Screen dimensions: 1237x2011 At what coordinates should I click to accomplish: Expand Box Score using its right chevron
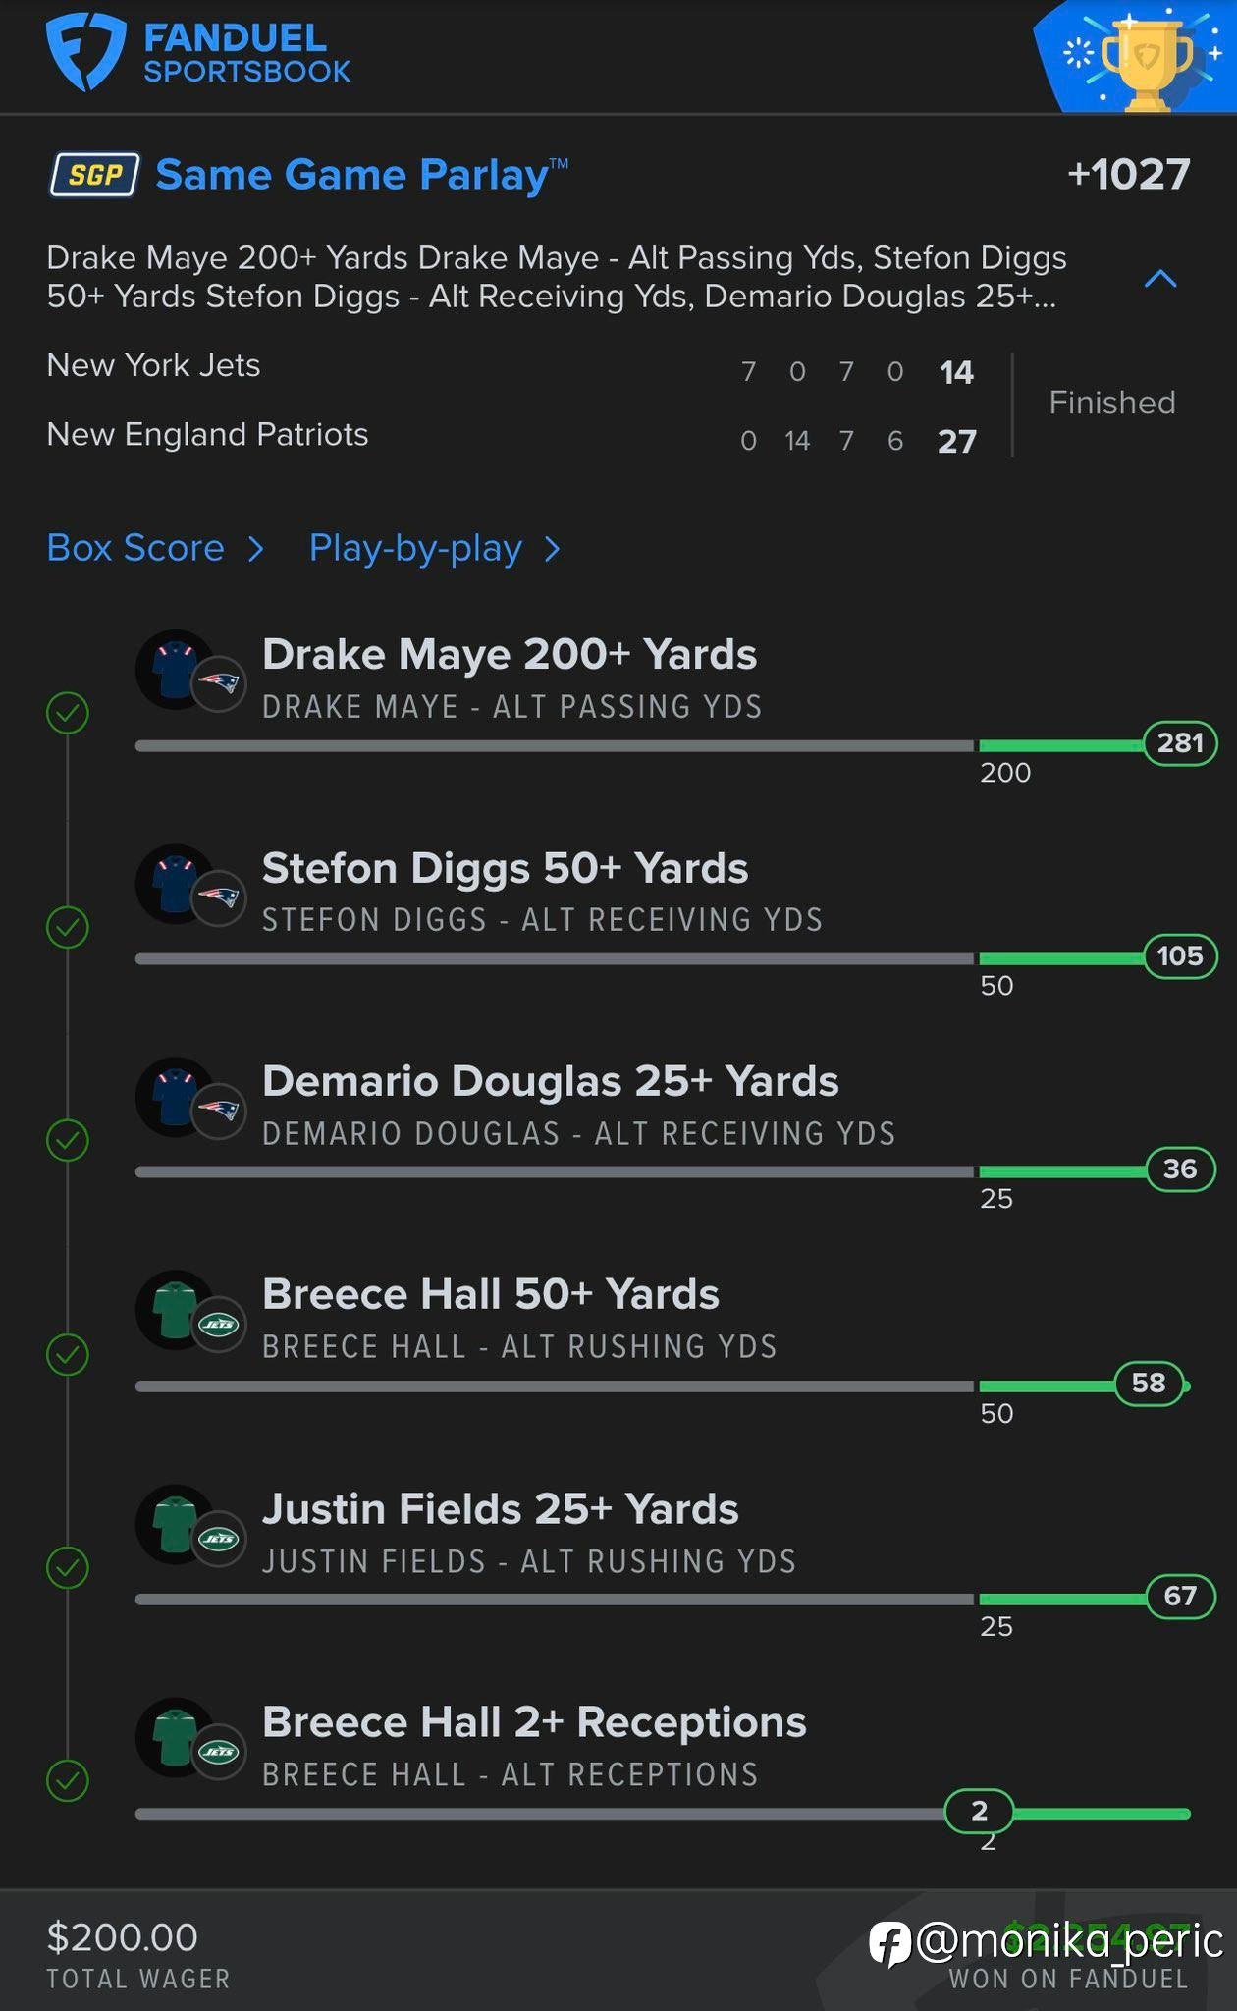256,549
